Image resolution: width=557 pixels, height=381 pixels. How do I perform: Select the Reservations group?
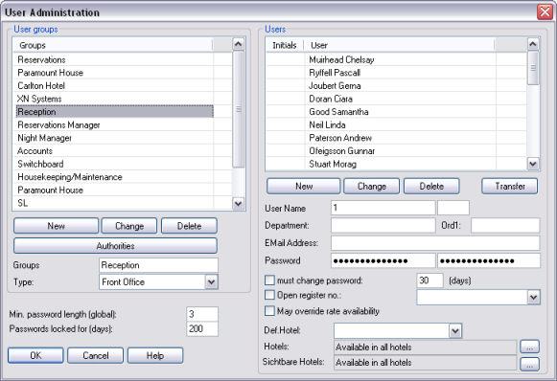(115, 59)
